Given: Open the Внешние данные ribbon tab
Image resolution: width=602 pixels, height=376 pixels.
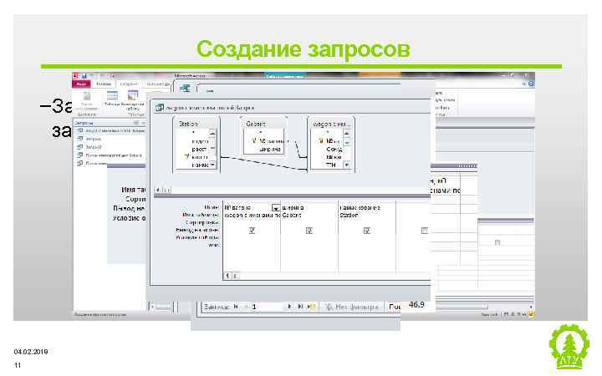Looking at the screenshot, I should pyautogui.click(x=157, y=84).
